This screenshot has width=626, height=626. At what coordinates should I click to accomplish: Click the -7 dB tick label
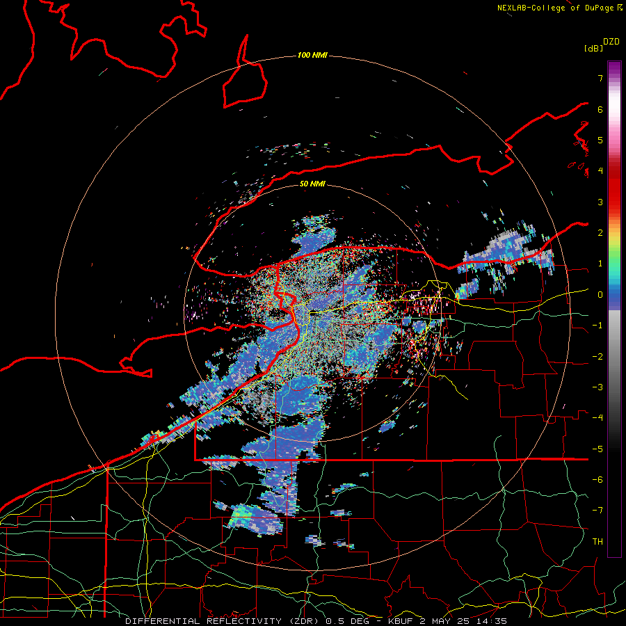(597, 511)
